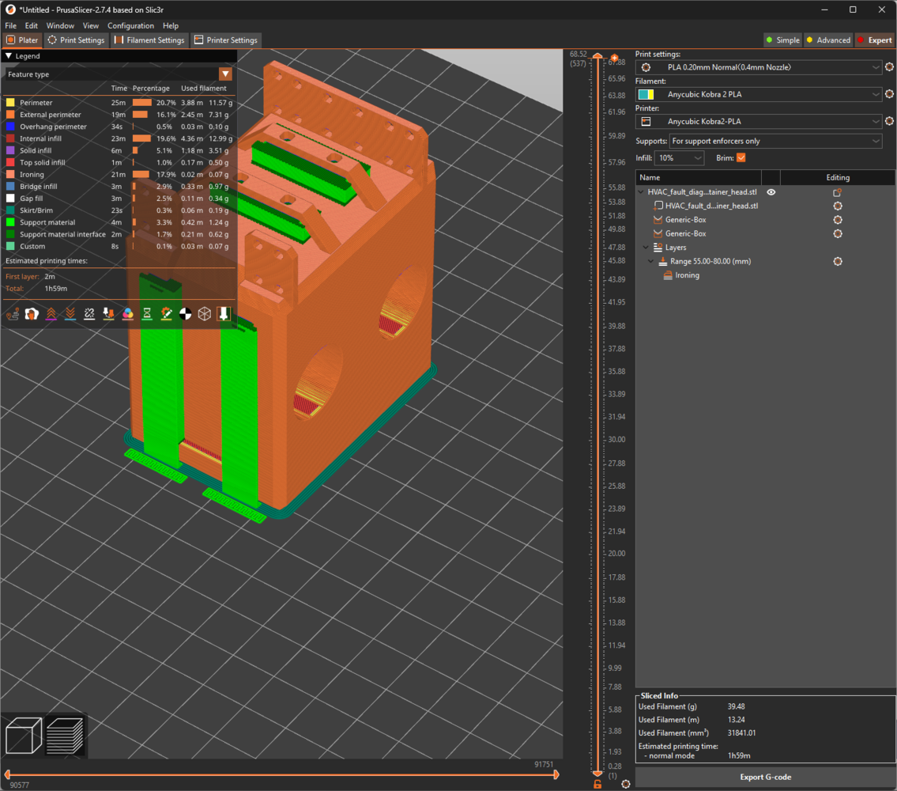Click the gear icon for Range 55.00-80.00
This screenshot has height=791, width=897.
click(838, 261)
